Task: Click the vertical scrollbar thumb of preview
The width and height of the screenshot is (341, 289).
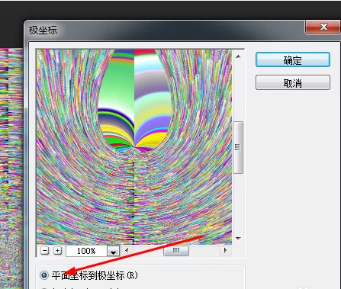Action: [x=238, y=147]
